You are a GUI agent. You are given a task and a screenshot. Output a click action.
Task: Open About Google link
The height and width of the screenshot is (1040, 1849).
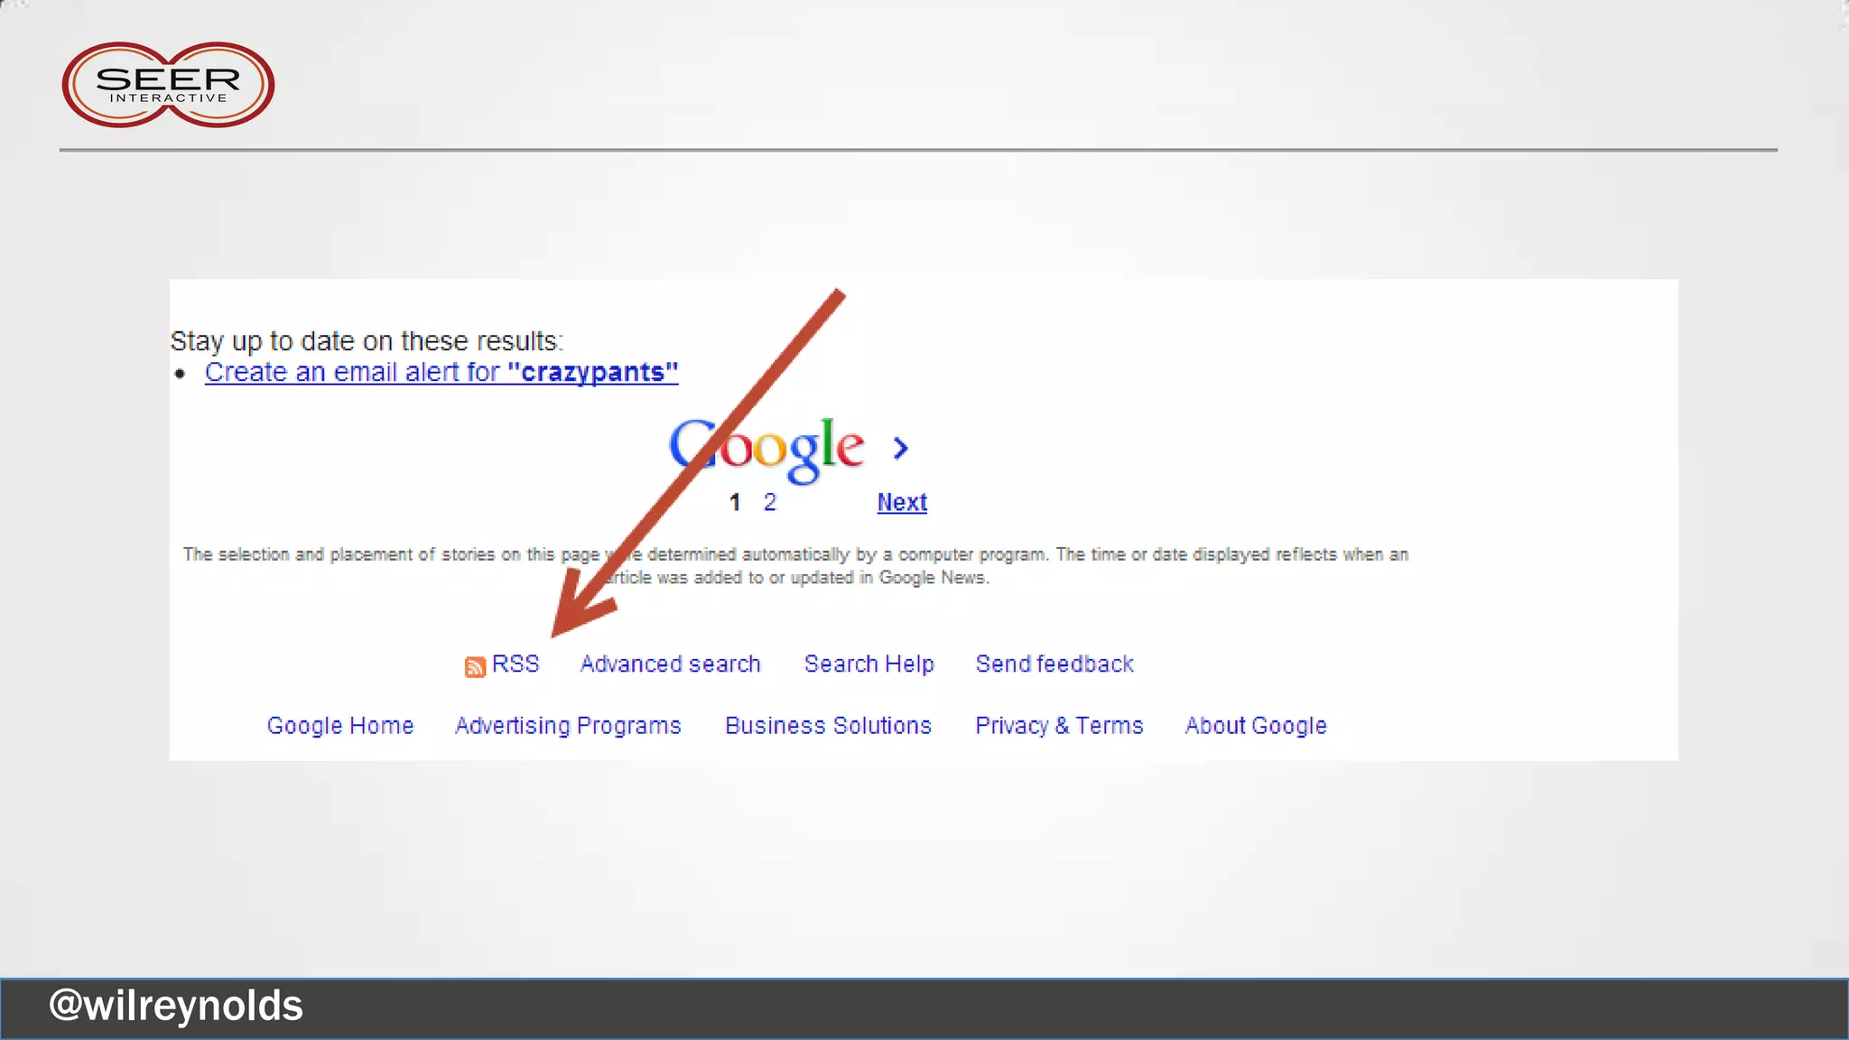pos(1255,726)
